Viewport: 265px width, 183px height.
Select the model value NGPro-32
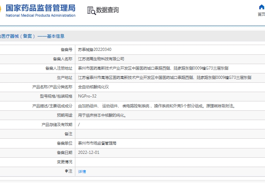tap(87, 96)
